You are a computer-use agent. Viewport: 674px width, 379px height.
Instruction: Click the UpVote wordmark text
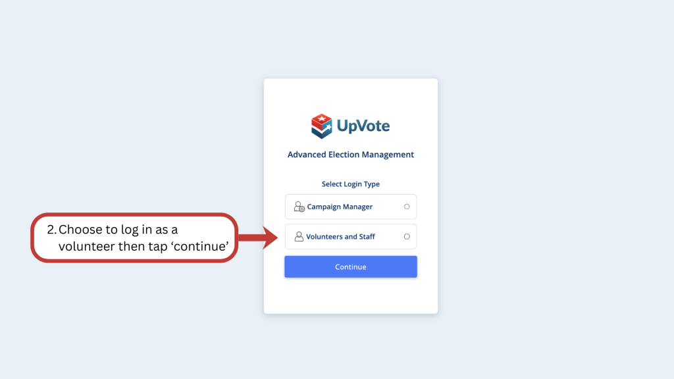[364, 125]
